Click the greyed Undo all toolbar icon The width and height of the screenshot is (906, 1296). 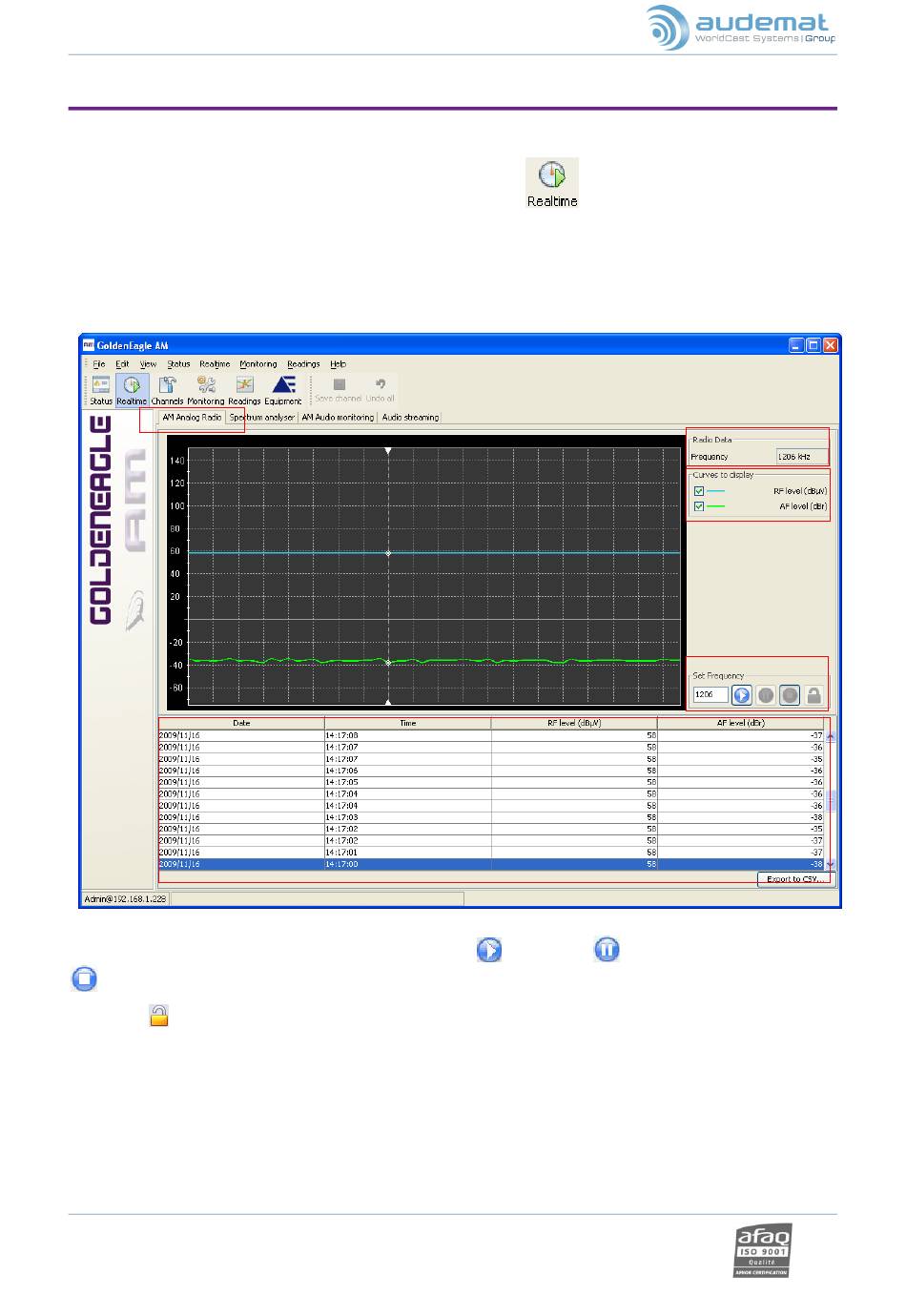(x=380, y=389)
